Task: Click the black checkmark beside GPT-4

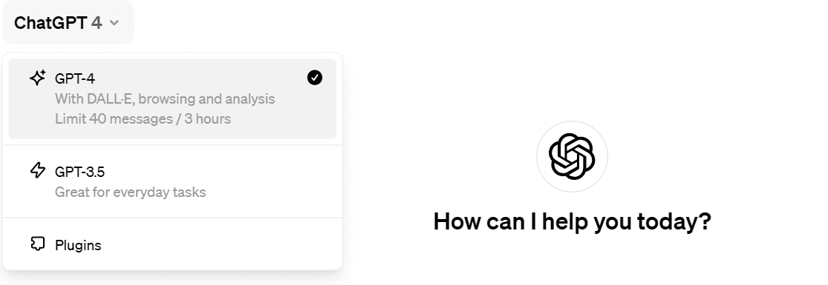Action: [x=315, y=78]
